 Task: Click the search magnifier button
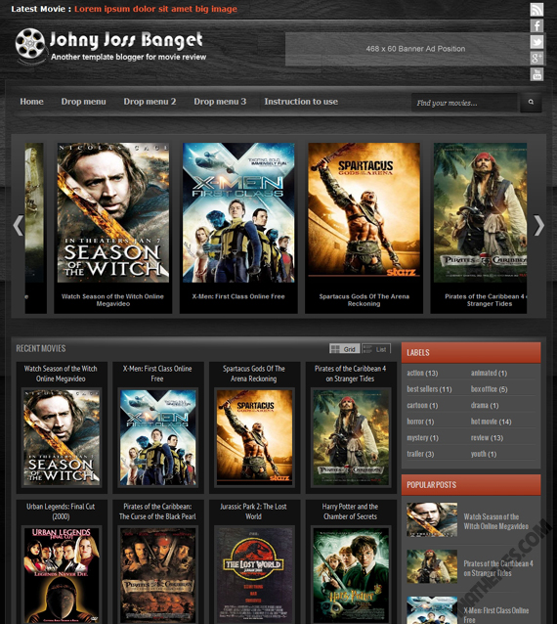531,103
